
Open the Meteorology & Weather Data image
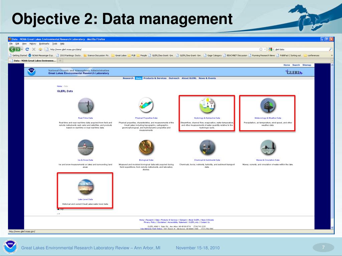(268, 106)
